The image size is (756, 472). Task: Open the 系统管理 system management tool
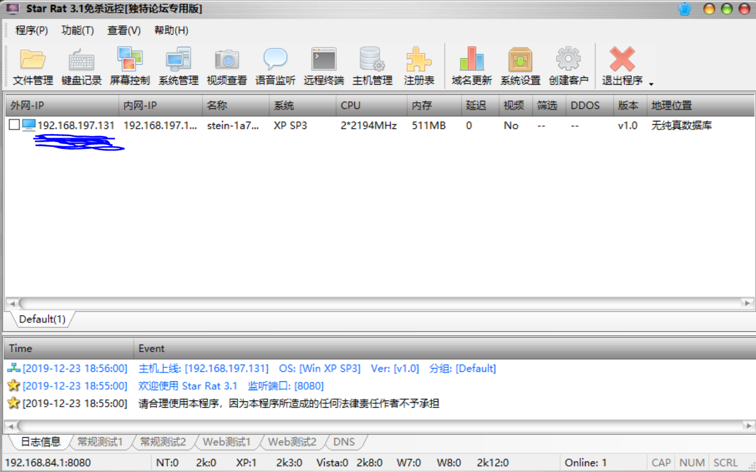coord(178,67)
